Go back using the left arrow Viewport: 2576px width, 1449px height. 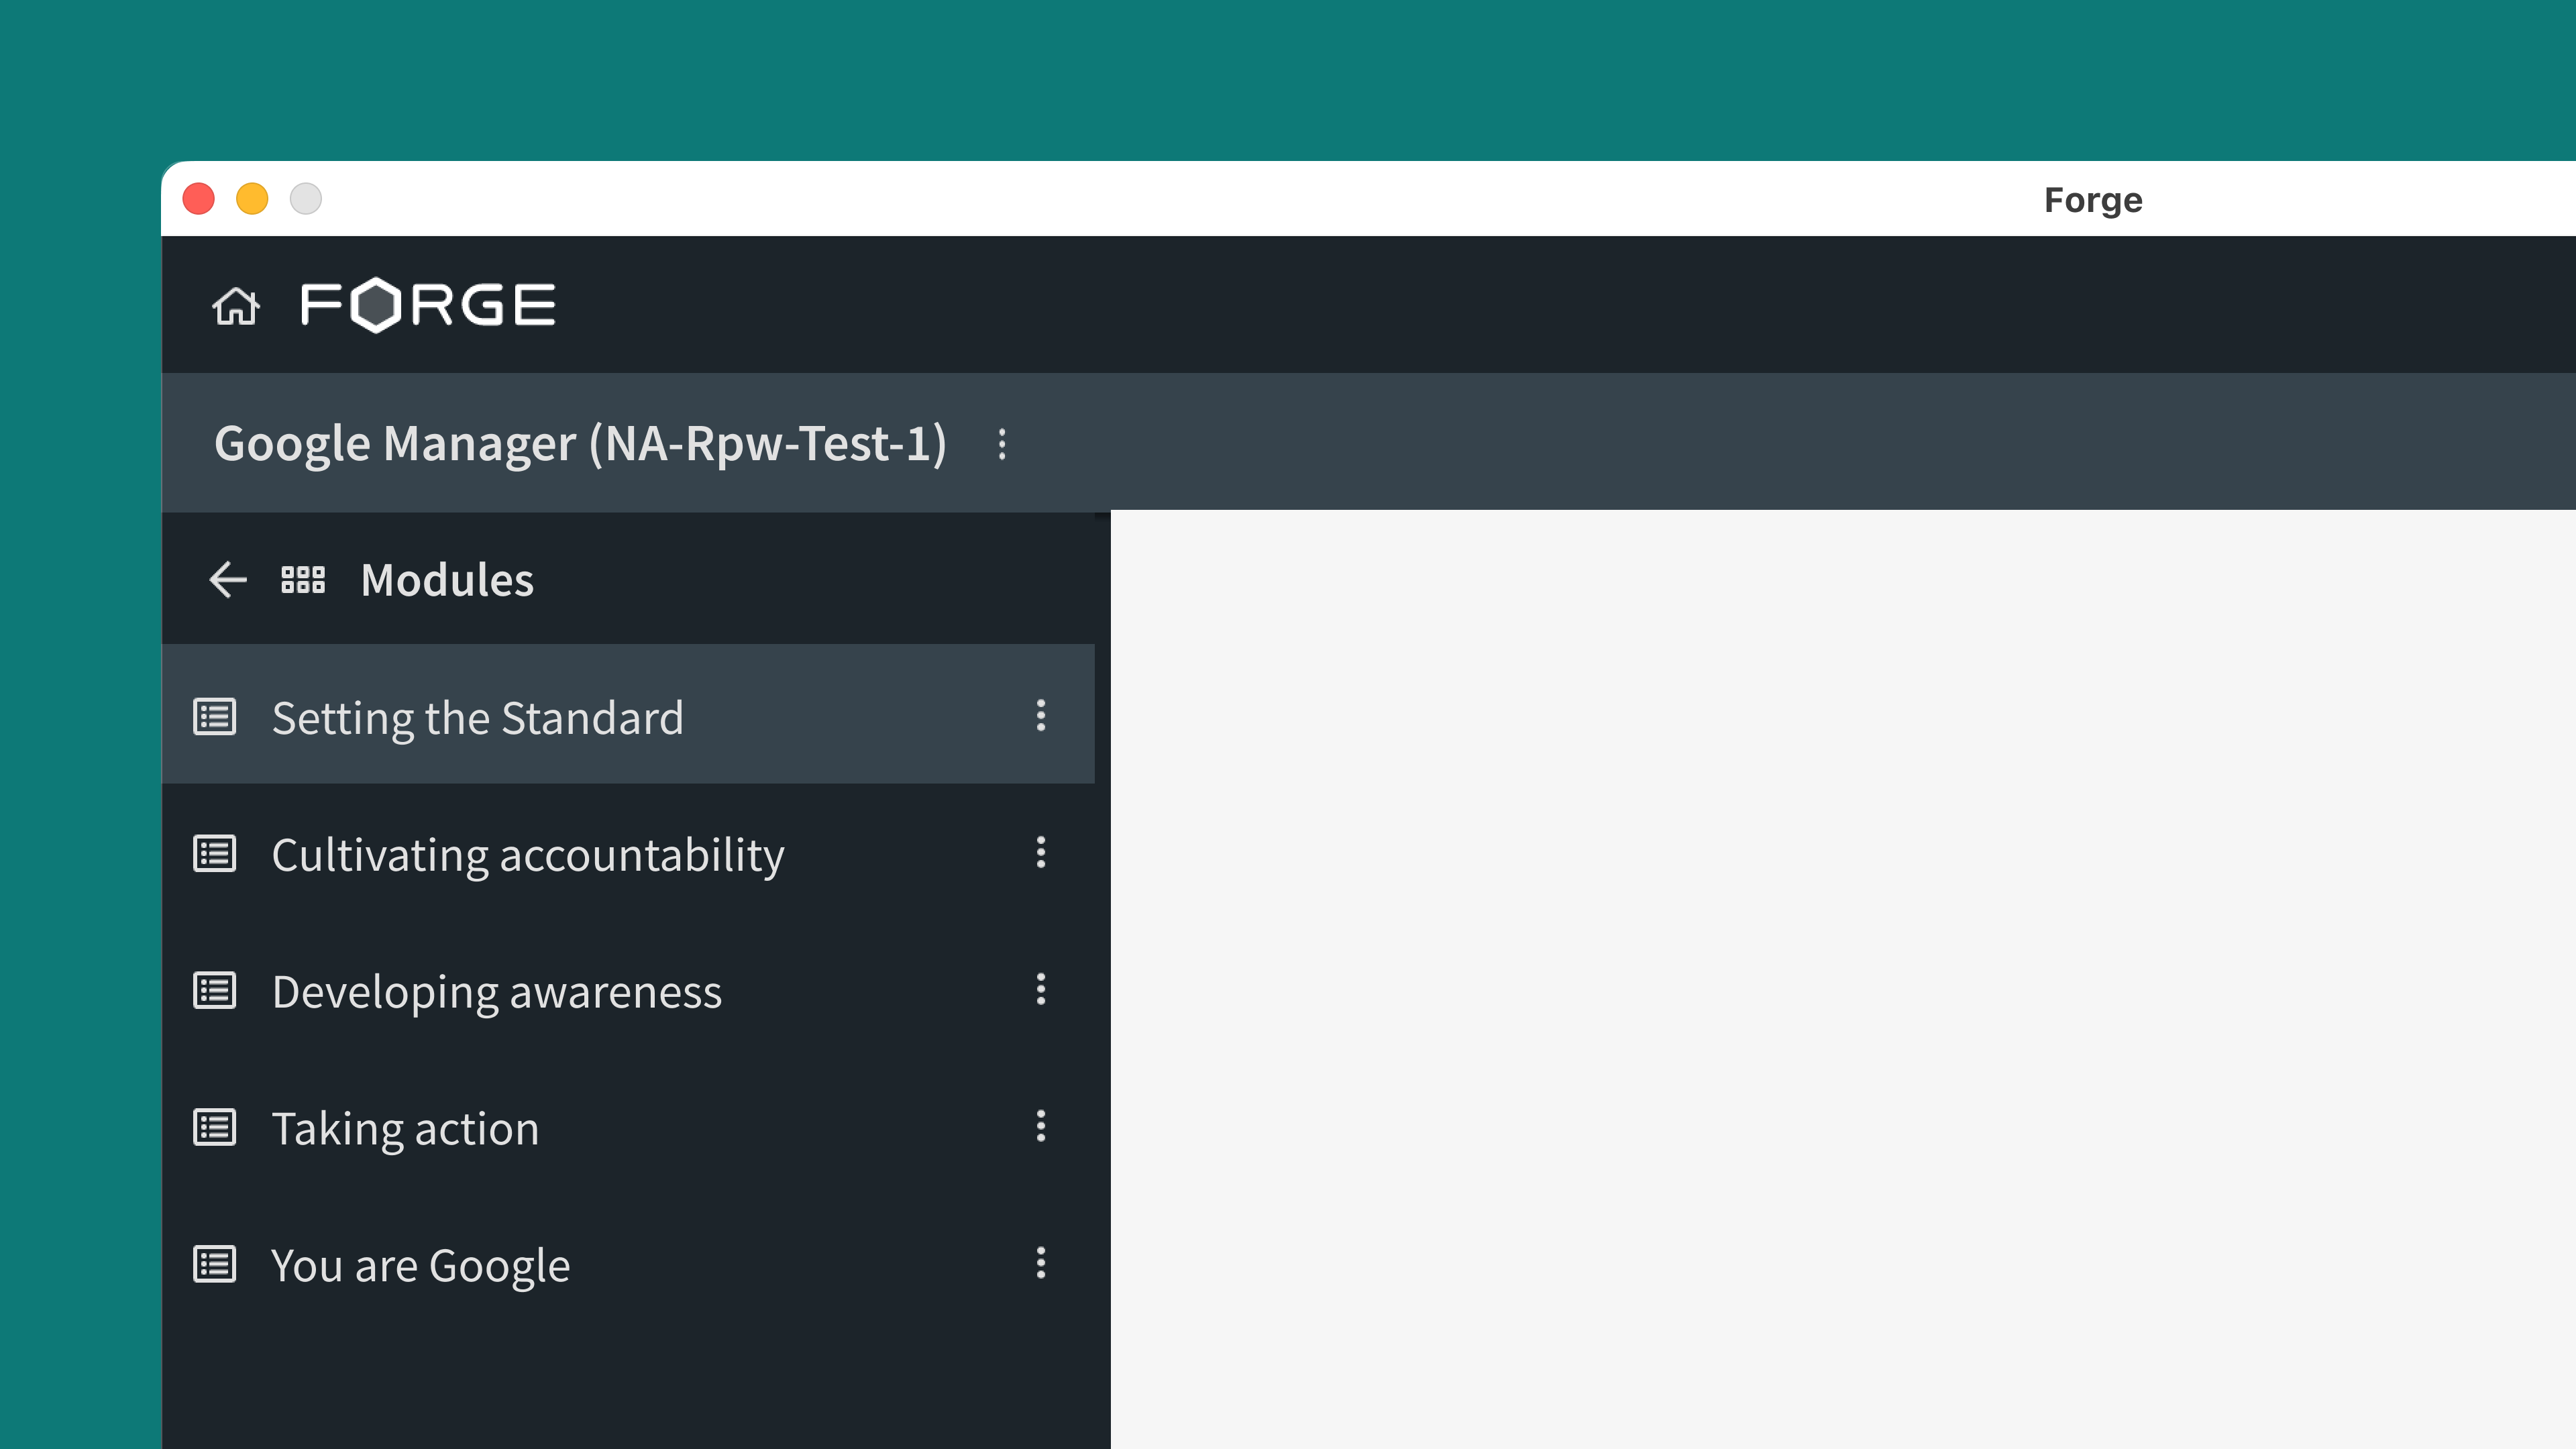coord(227,580)
